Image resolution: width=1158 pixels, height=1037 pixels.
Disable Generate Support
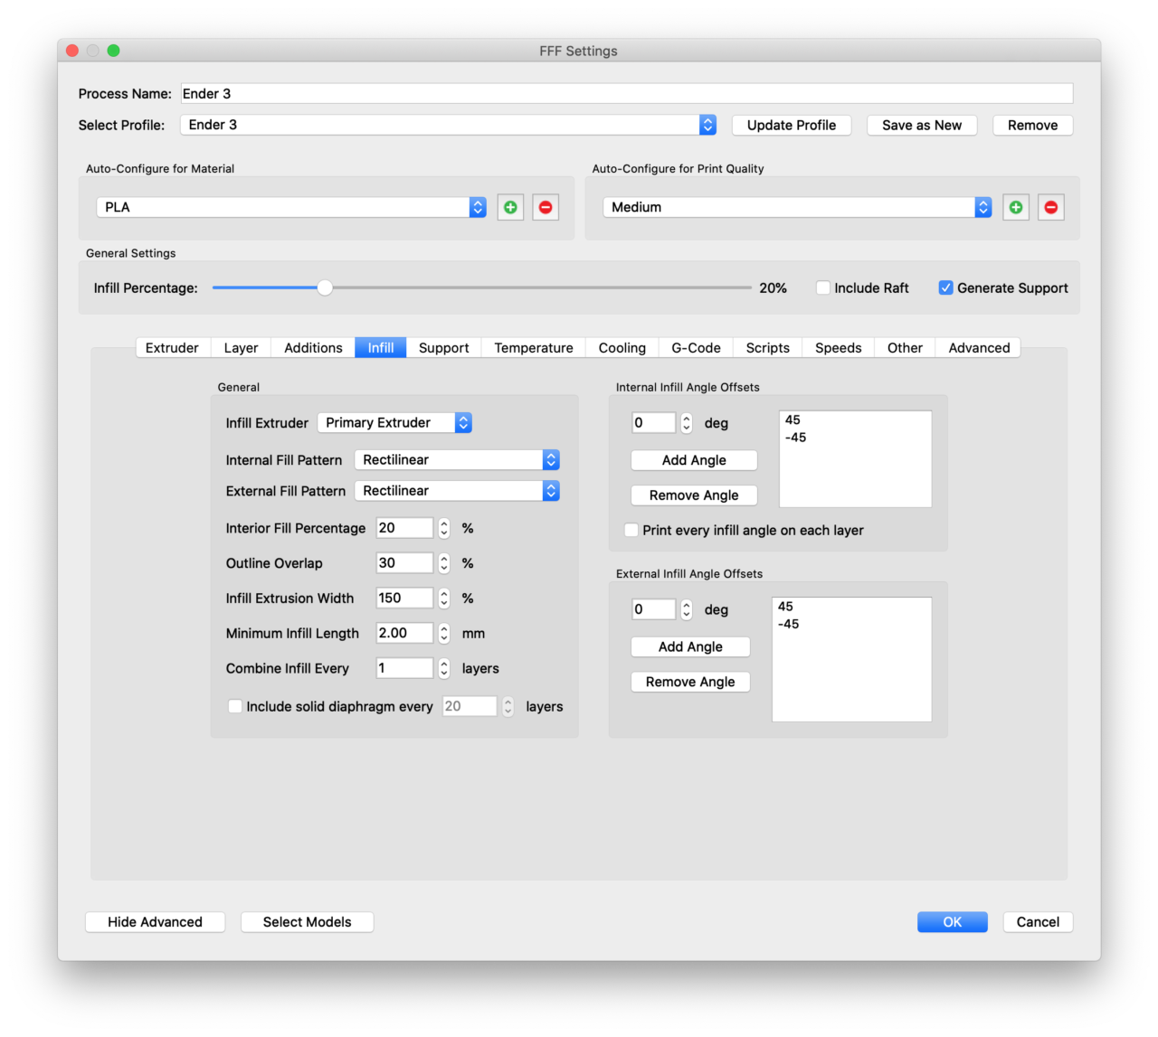tap(945, 288)
